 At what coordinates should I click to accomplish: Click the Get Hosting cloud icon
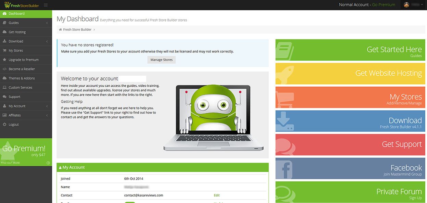tap(4, 32)
